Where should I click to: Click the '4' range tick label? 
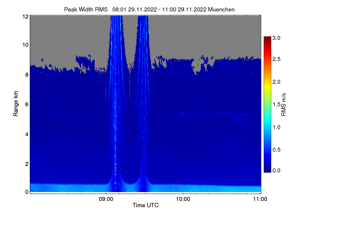(27, 134)
